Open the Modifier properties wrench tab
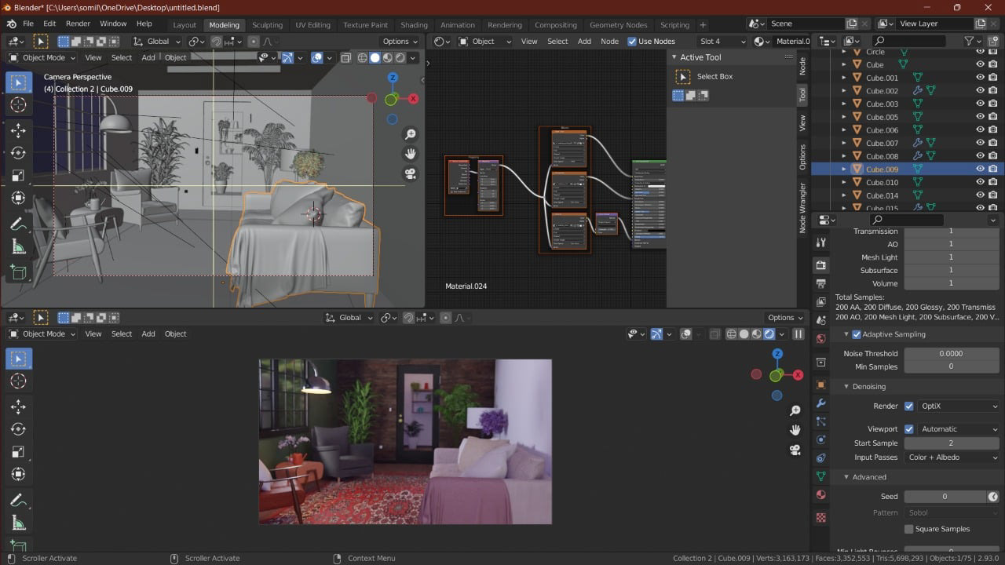The height and width of the screenshot is (565, 1005). [x=821, y=403]
